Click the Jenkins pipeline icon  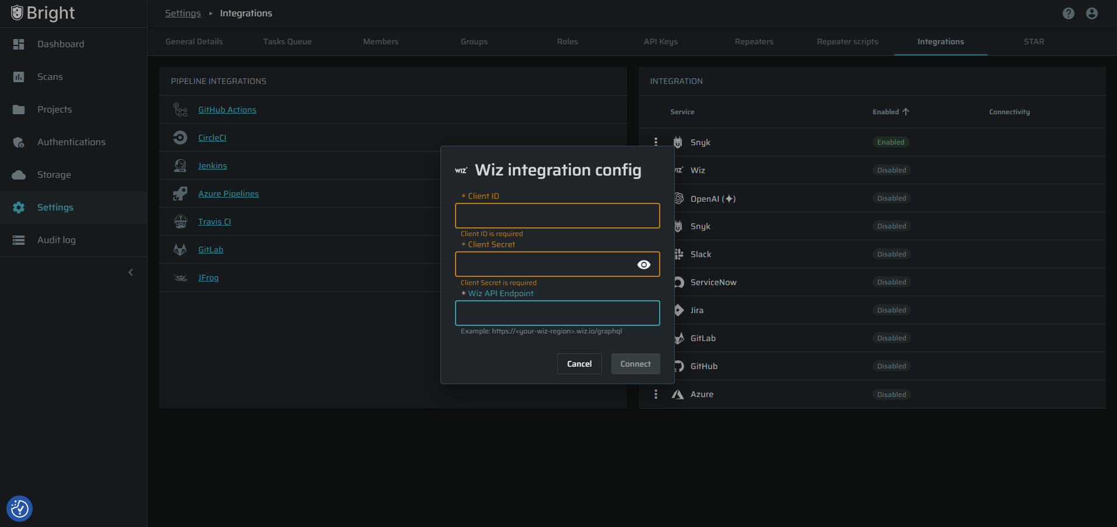pos(180,166)
